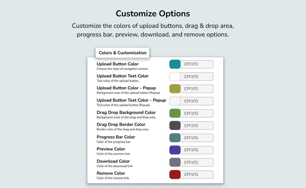Click dark gray Drag Drop Border swatch
This screenshot has width=306, height=188.
(175, 126)
